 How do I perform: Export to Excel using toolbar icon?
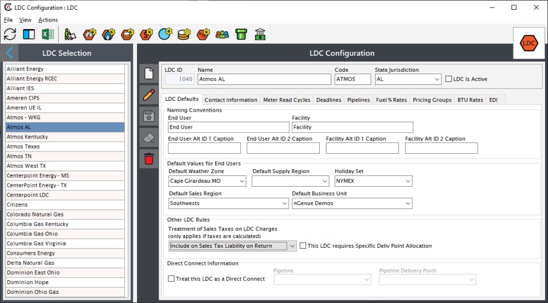(x=47, y=34)
